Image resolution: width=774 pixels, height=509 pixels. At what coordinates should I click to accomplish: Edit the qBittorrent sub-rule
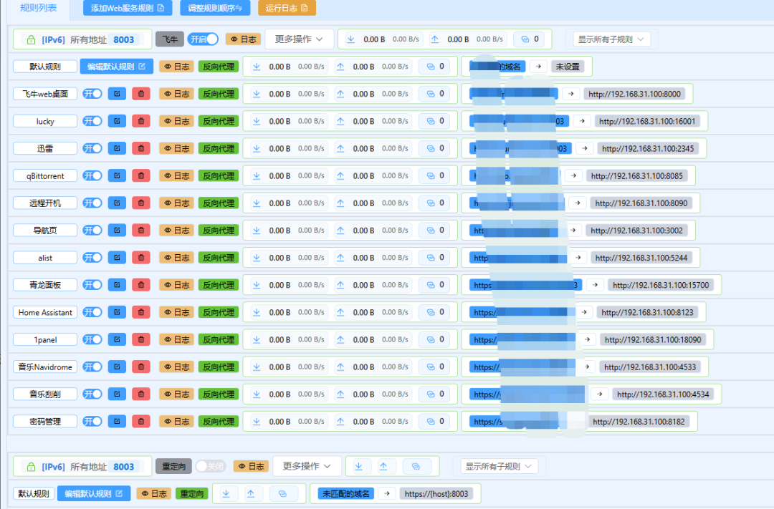click(117, 175)
